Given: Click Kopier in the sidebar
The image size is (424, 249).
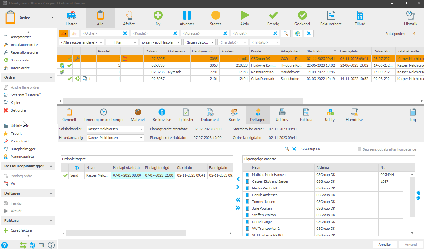Looking at the screenshot, I should pyautogui.click(x=15, y=103).
